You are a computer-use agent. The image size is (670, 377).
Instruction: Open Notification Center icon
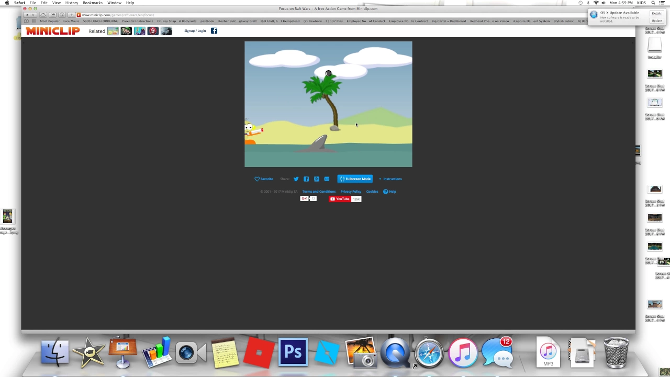[x=662, y=3]
